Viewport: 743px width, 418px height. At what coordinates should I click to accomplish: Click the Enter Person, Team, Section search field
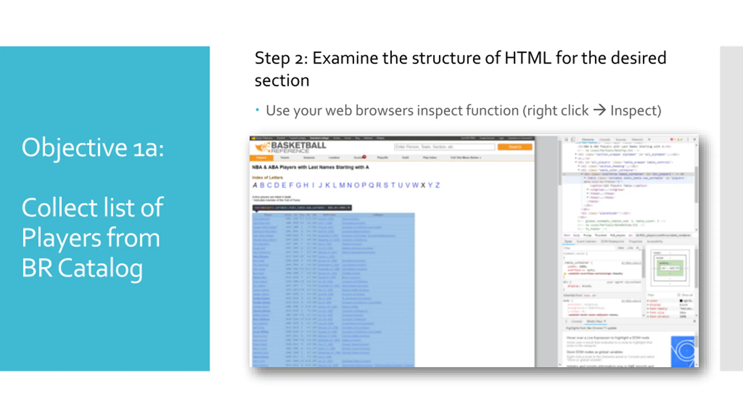(x=445, y=147)
